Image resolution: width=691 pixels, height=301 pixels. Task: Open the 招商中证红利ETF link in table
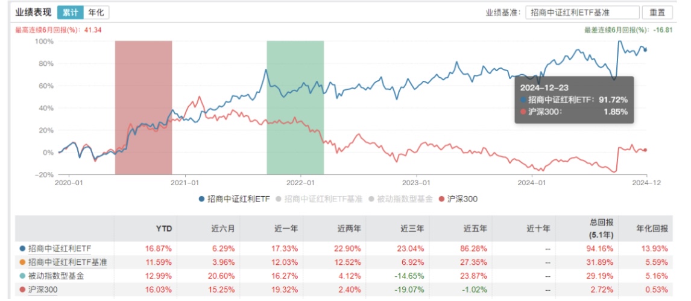coord(60,248)
